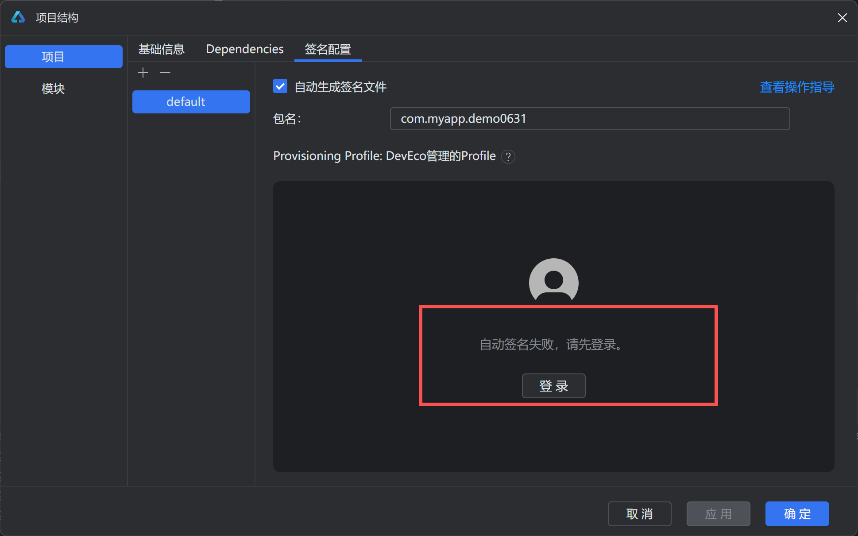
Task: Click the 项目结构 window title
Action: [57, 18]
